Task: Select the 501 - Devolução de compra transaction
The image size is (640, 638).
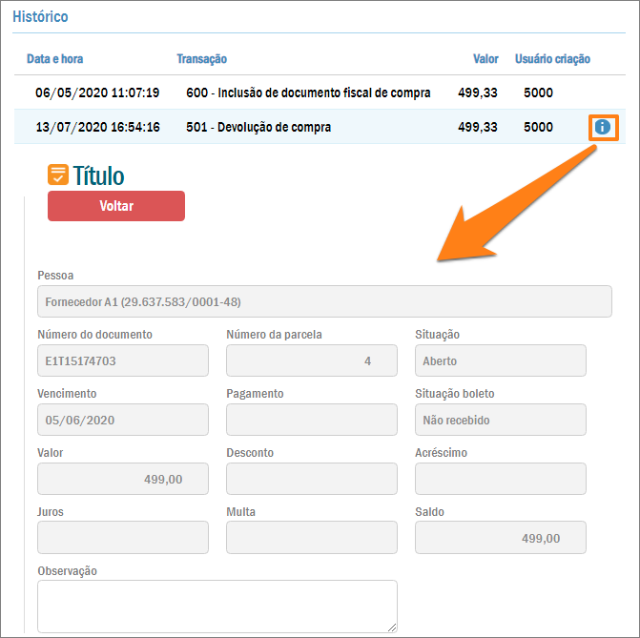Action: tap(258, 127)
